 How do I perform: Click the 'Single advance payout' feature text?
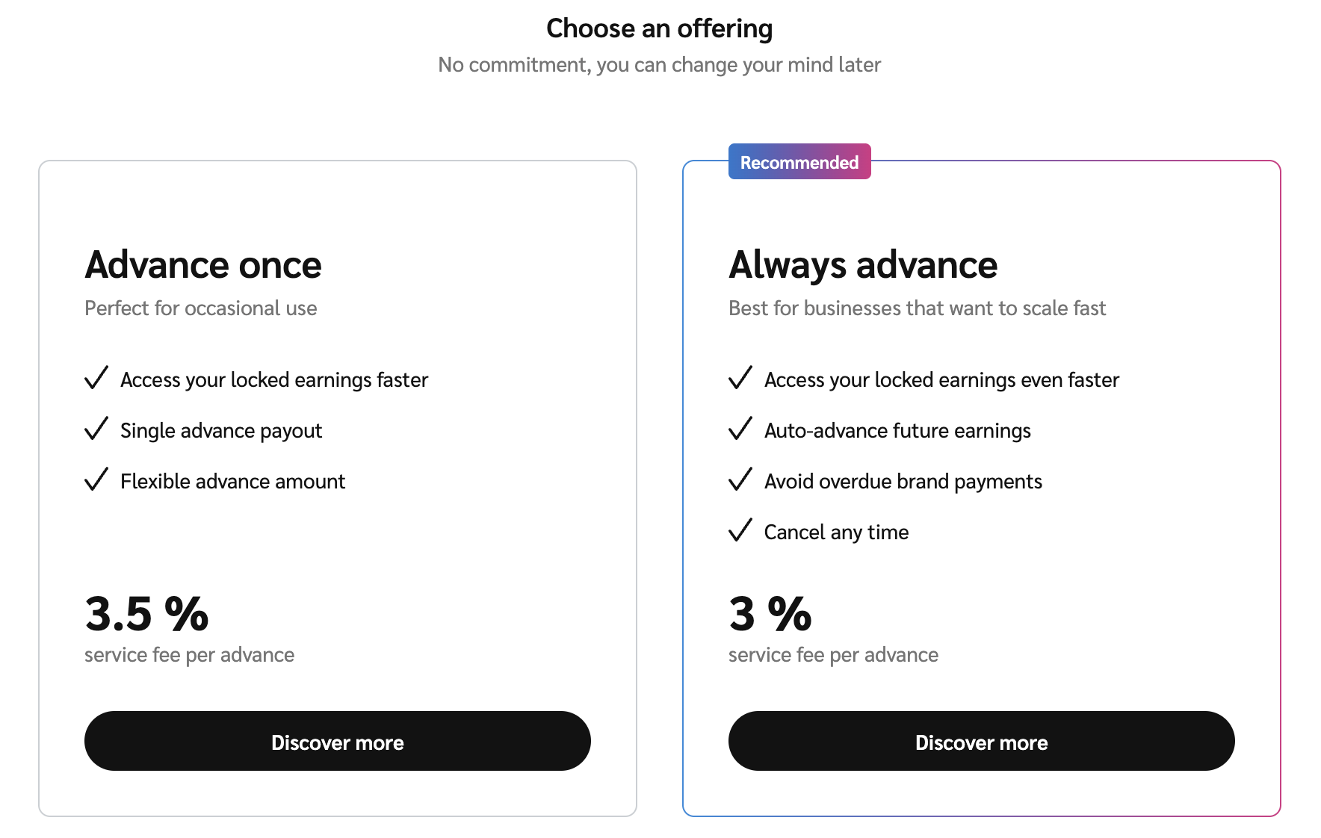pyautogui.click(x=221, y=431)
